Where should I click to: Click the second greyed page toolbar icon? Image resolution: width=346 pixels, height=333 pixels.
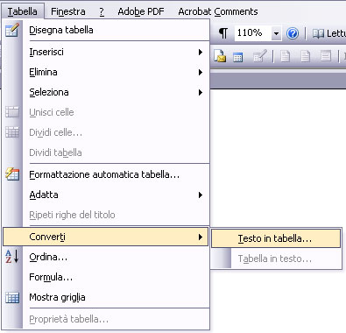point(306,56)
